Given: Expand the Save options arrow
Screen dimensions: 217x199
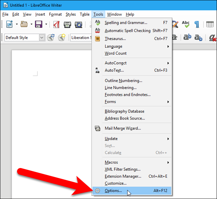Looking at the screenshot, I should click(46, 24).
